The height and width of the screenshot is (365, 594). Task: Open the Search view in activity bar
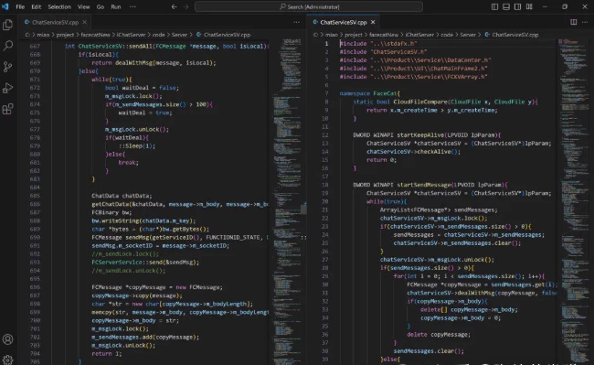pyautogui.click(x=7, y=46)
